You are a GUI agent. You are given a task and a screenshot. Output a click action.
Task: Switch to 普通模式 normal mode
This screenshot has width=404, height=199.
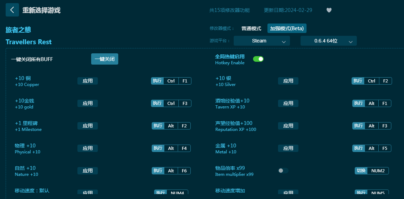coord(251,28)
